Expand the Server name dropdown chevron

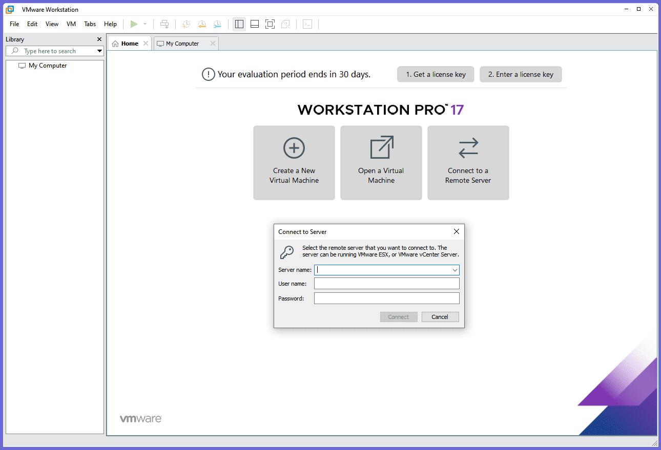click(x=455, y=270)
